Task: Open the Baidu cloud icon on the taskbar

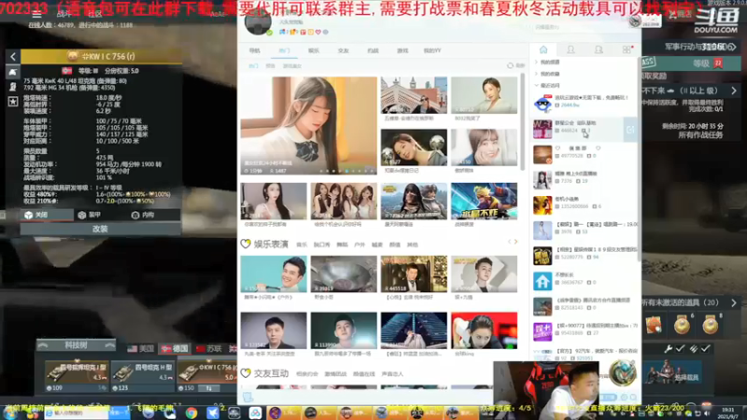Action: 255,413
